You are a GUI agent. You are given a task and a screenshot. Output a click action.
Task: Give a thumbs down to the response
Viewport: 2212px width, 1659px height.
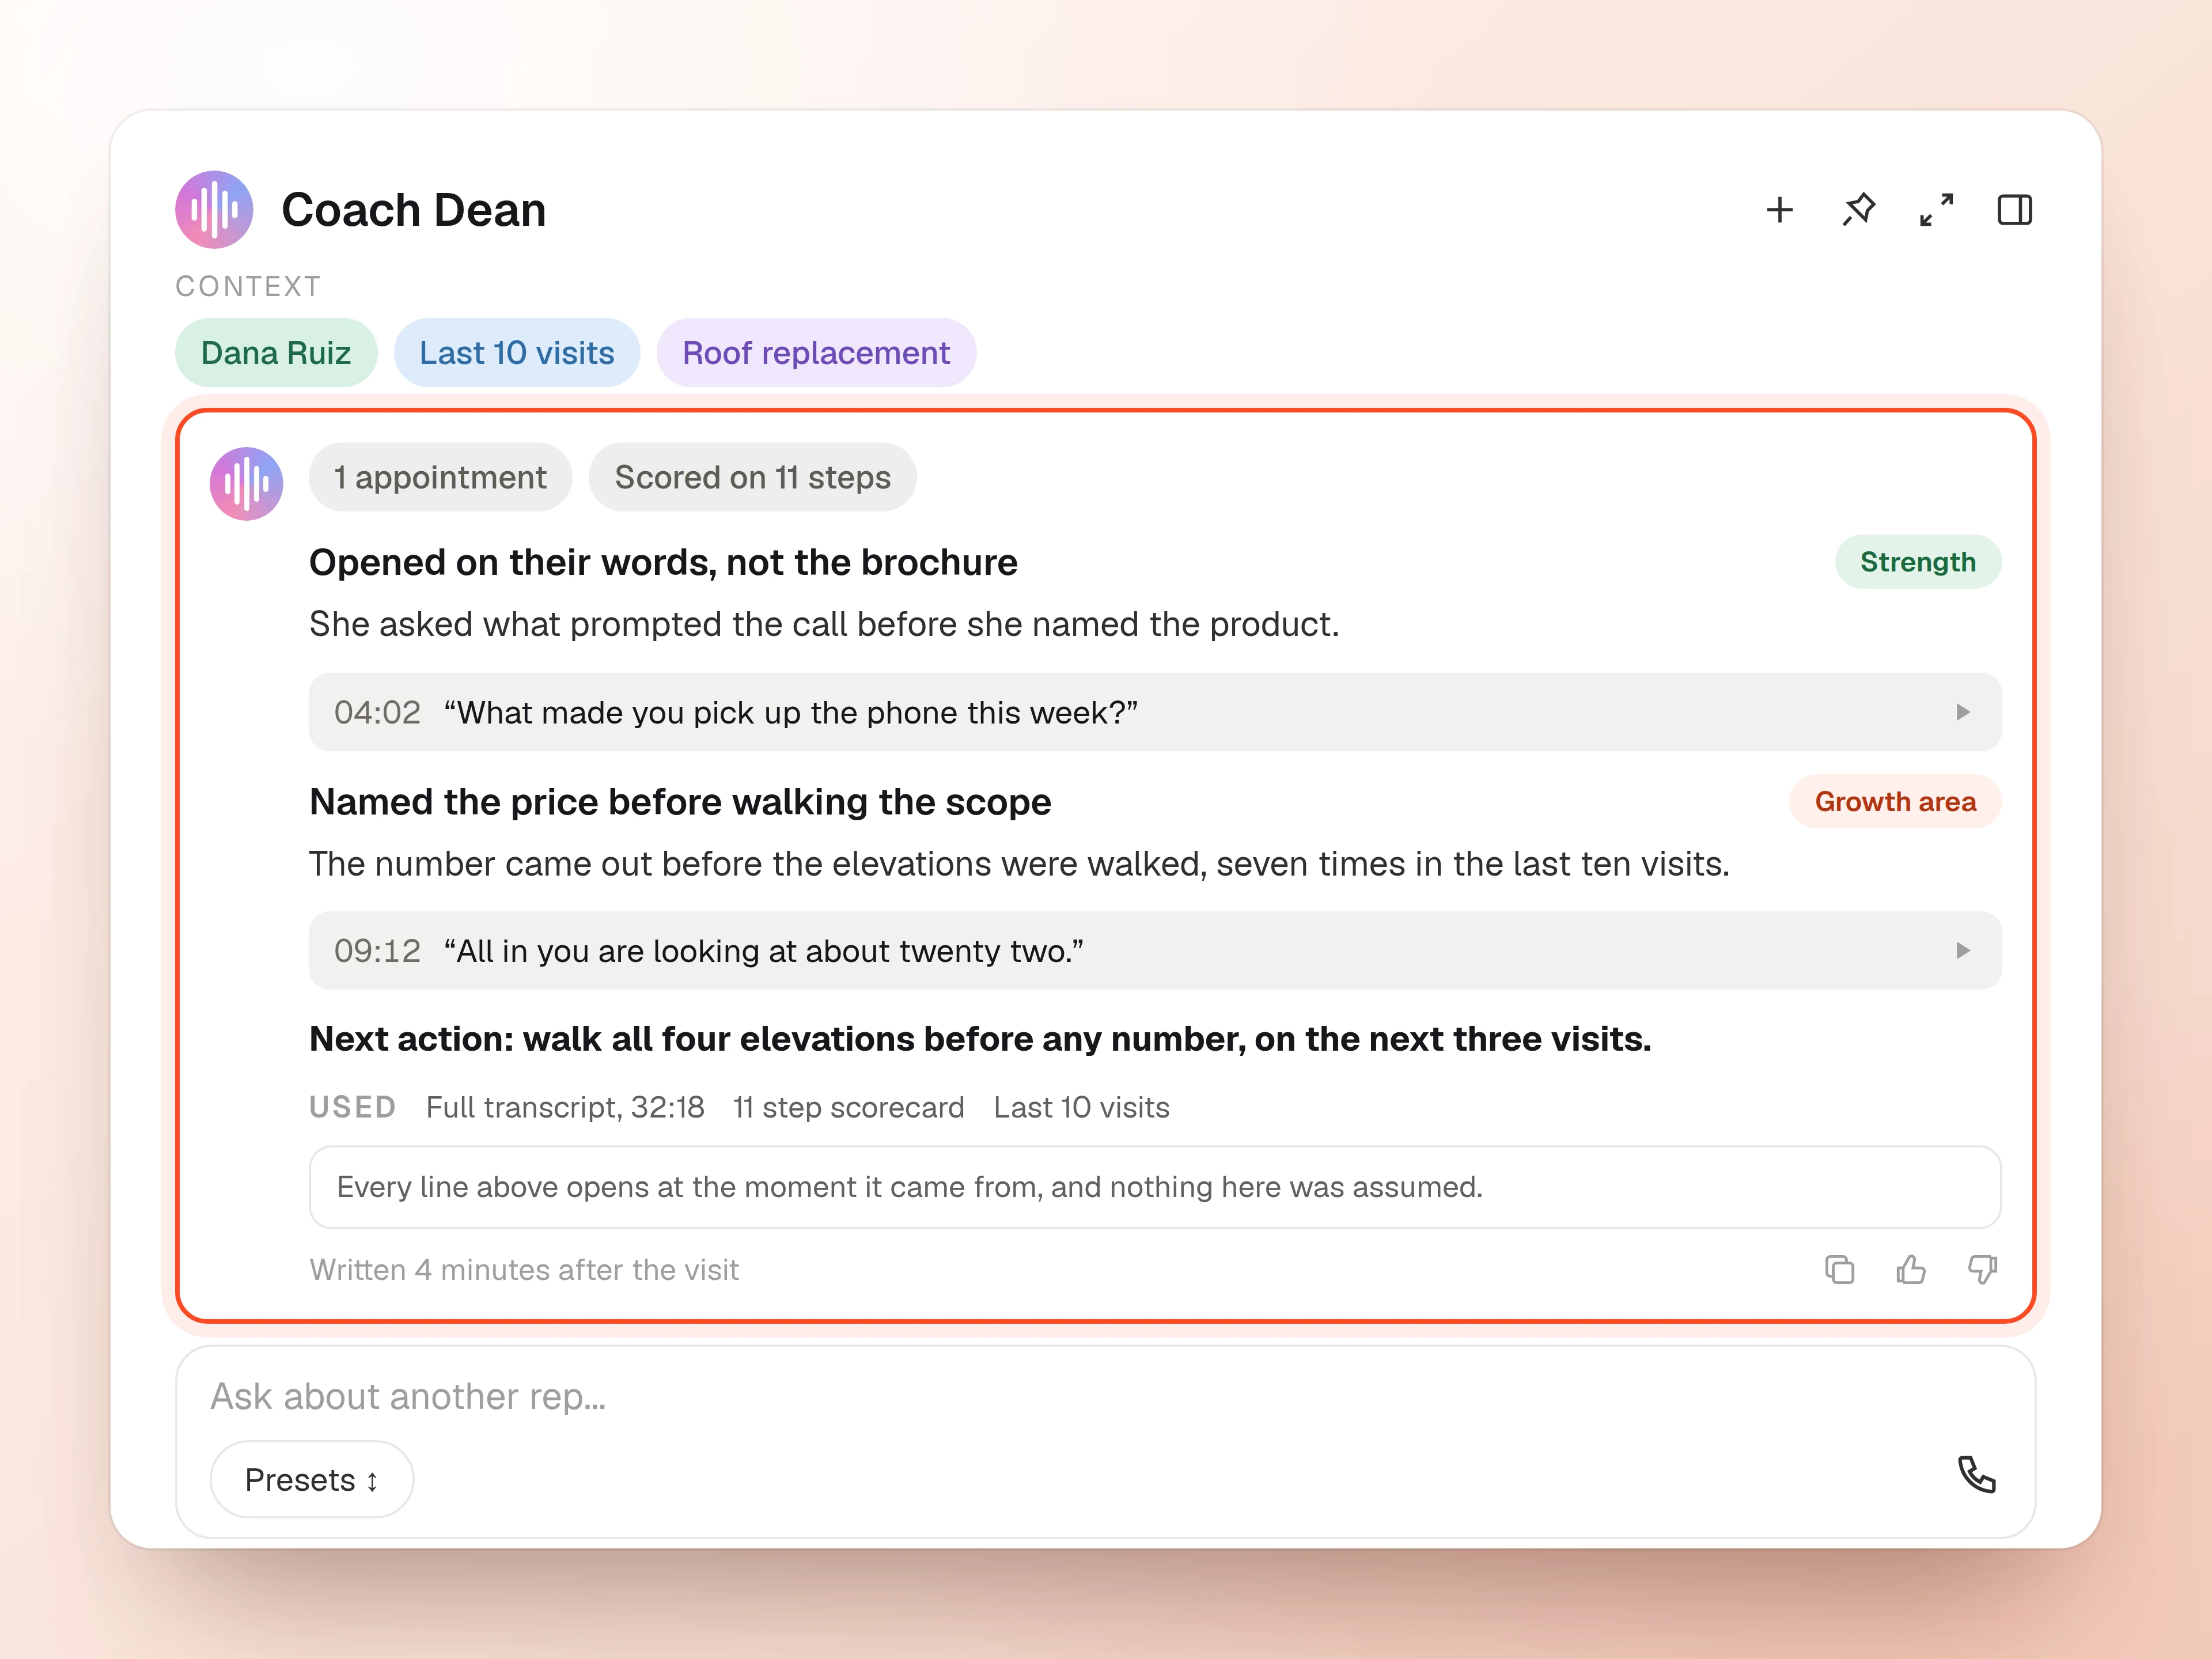pos(1982,1269)
